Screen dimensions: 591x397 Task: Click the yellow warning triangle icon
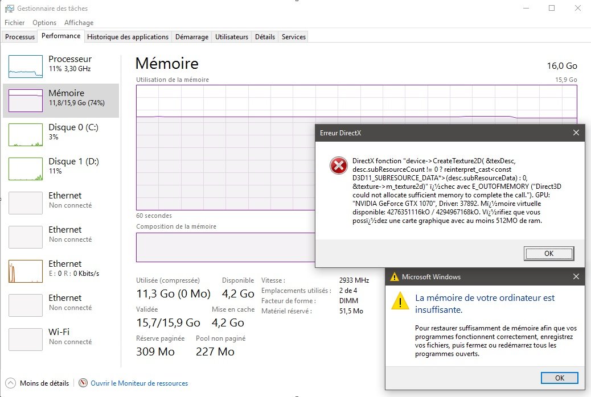coord(400,301)
